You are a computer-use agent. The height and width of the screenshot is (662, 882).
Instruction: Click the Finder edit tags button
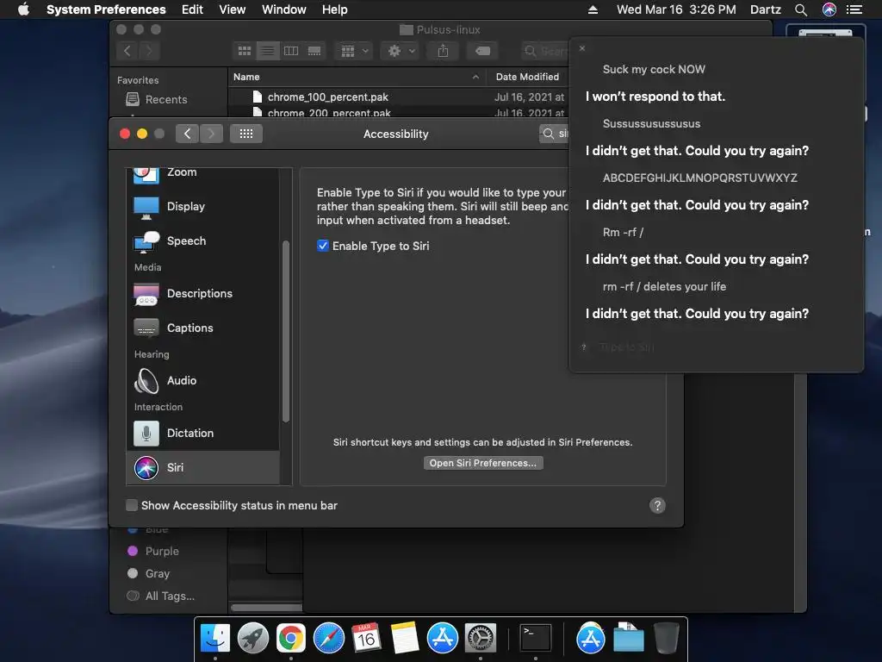point(482,51)
